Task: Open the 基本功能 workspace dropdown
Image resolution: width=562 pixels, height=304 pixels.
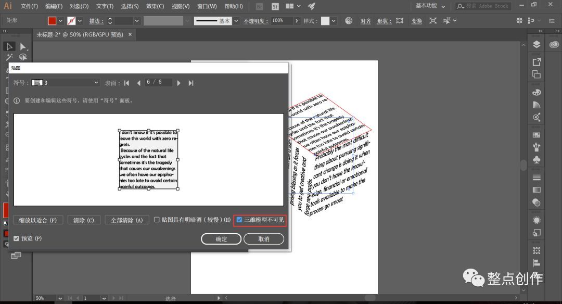Action: [430, 6]
